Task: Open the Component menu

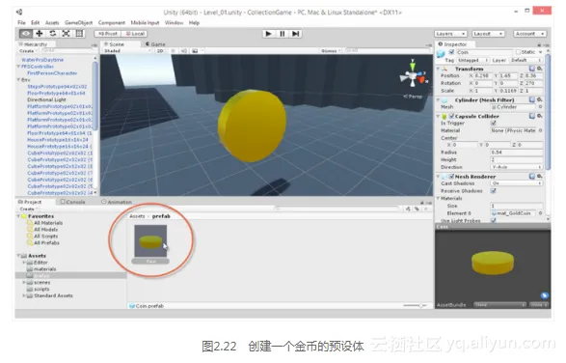Action: [112, 23]
